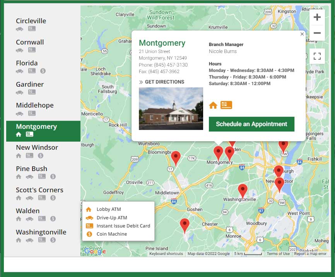Select Pine Bush branch in list
335x277 pixels.
click(x=32, y=169)
